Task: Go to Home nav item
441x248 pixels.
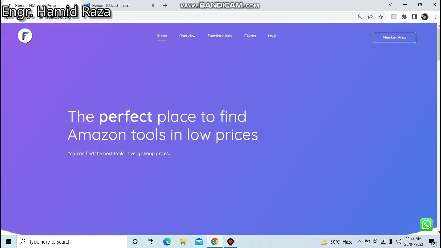Action: pyautogui.click(x=162, y=36)
